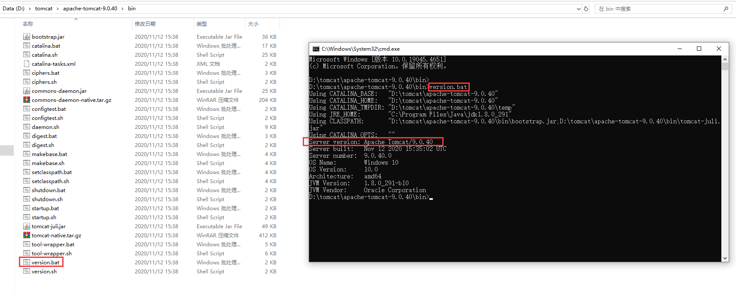Screen dimensions: 736x294
Task: Expand the chevron after tomcat breadcrumb
Action: pyautogui.click(x=58, y=9)
